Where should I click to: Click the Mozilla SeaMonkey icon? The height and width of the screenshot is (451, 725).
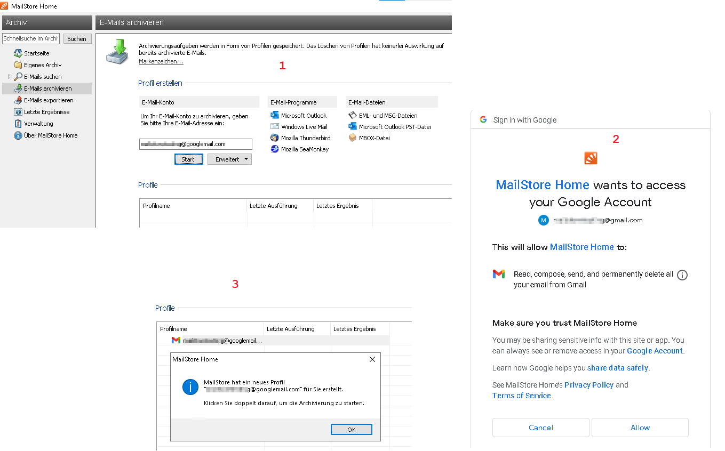(x=275, y=149)
